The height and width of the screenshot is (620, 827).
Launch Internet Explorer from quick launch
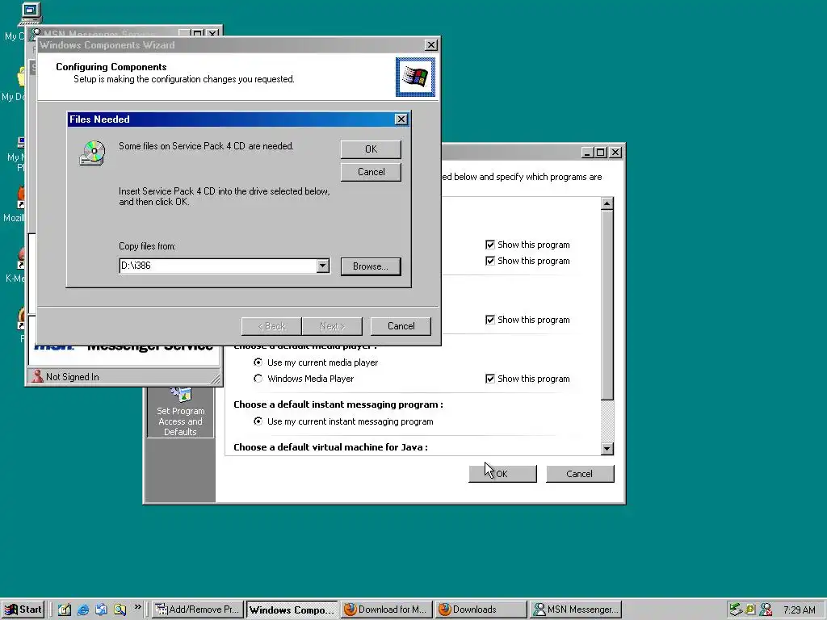[x=83, y=610]
